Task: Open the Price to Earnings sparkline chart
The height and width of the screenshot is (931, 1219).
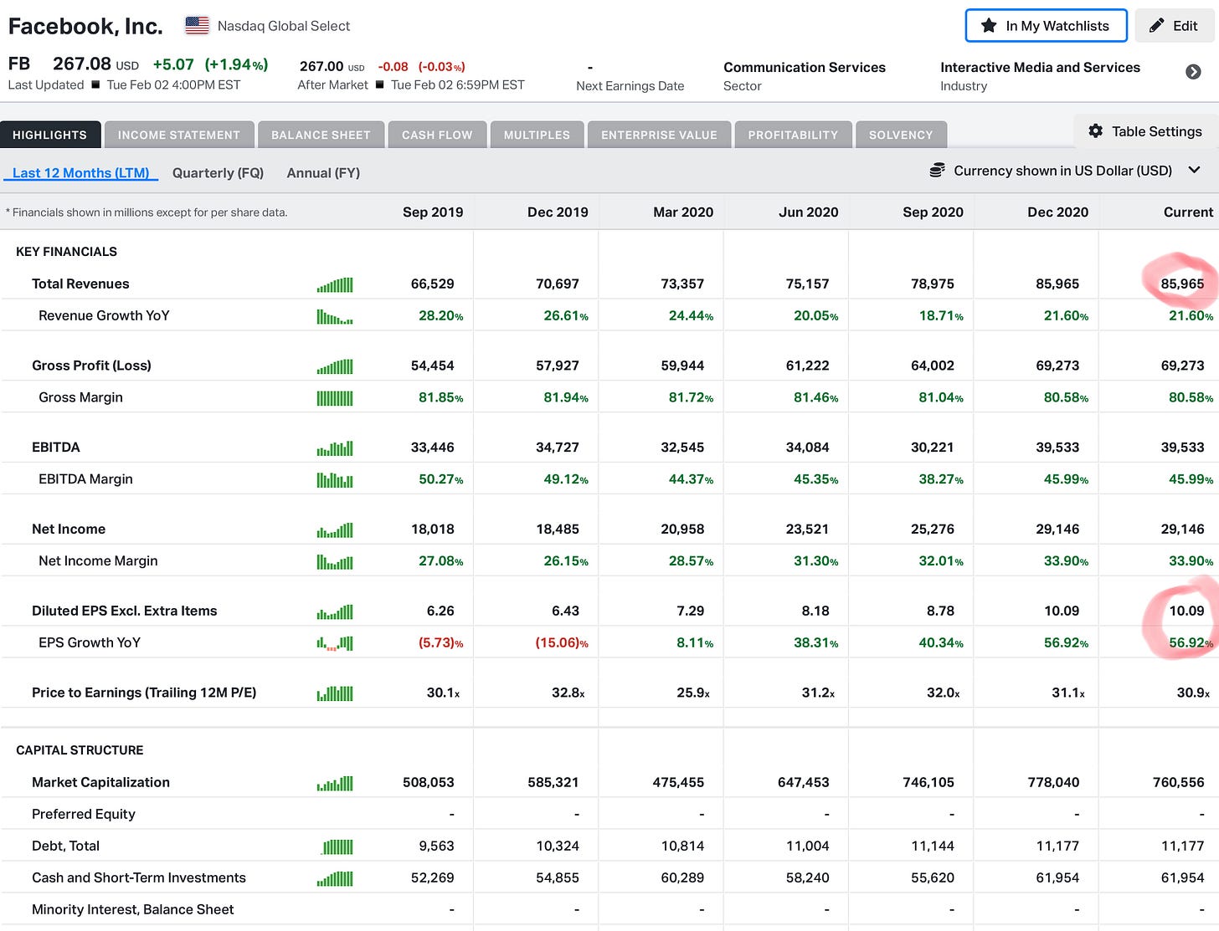Action: (x=335, y=693)
